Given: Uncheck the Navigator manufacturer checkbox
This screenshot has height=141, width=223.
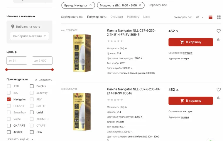Looking at the screenshot, I should [x=9, y=99].
